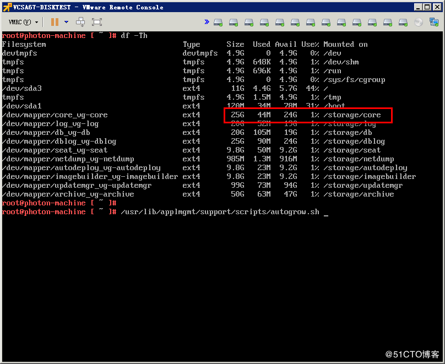Click the '/storage/db' mount point

click(x=348, y=133)
